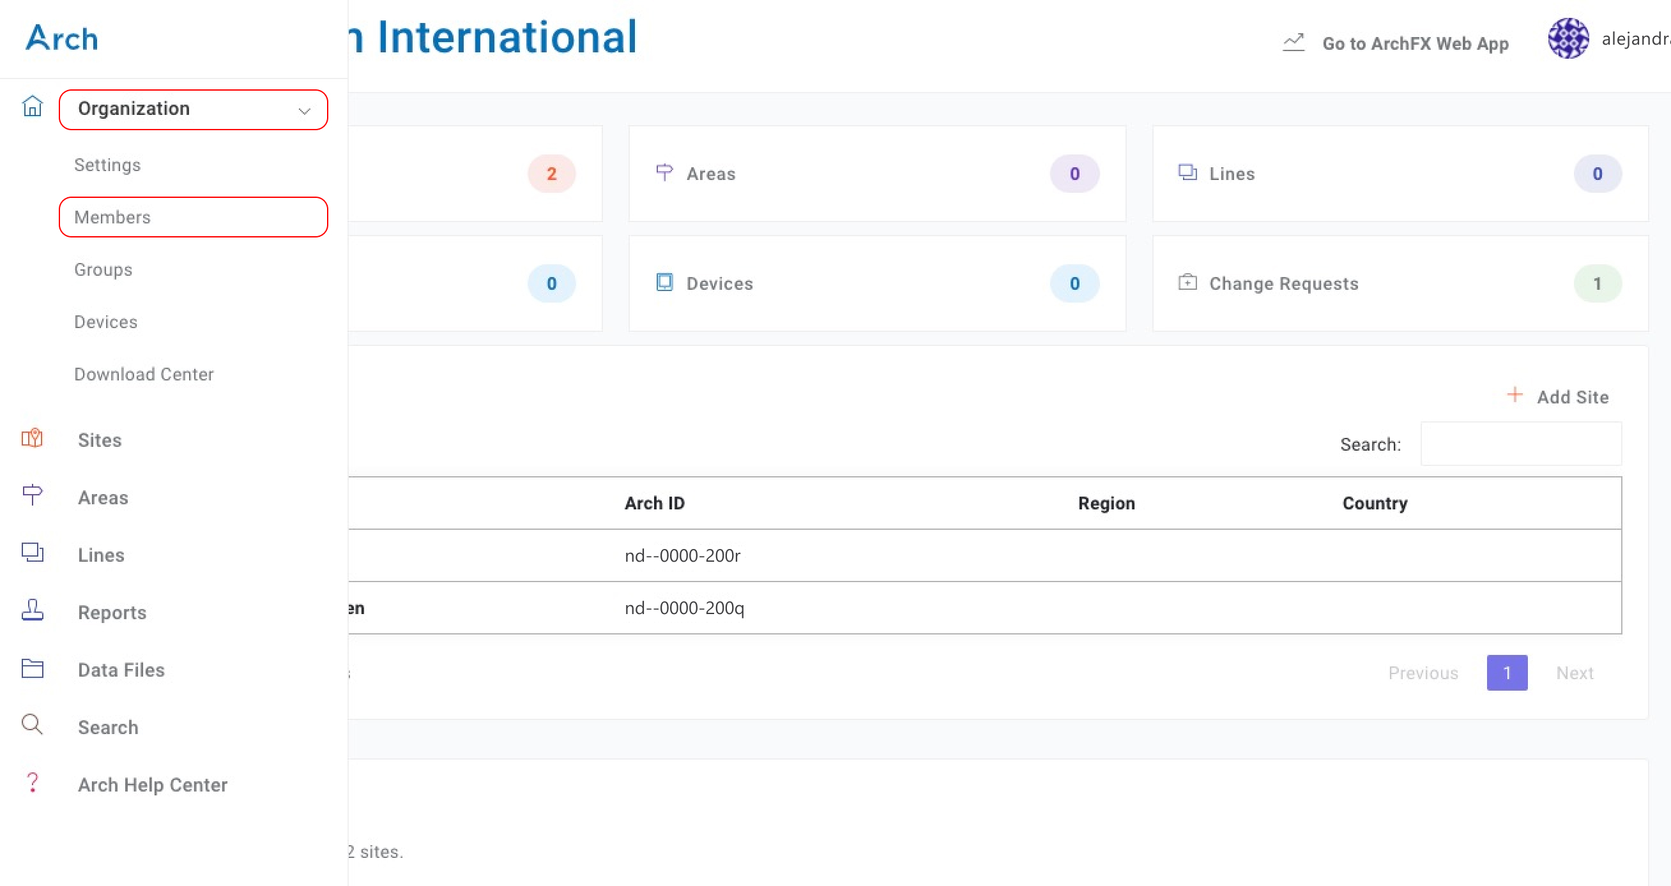The height and width of the screenshot is (886, 1671).
Task: Click the Reports stamp icon
Action: pyautogui.click(x=32, y=610)
